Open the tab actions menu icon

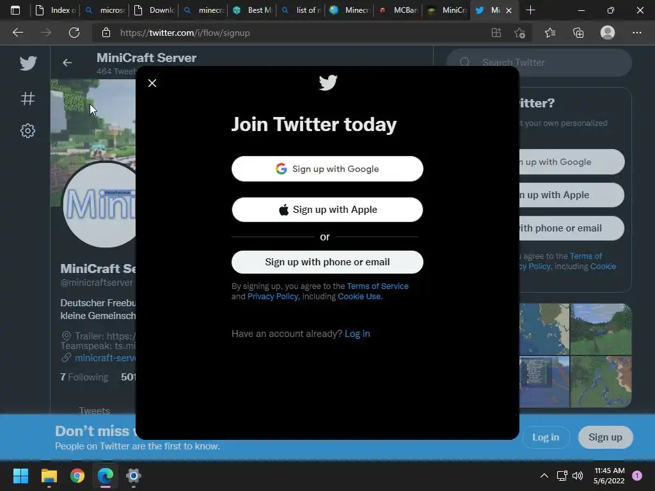15,10
